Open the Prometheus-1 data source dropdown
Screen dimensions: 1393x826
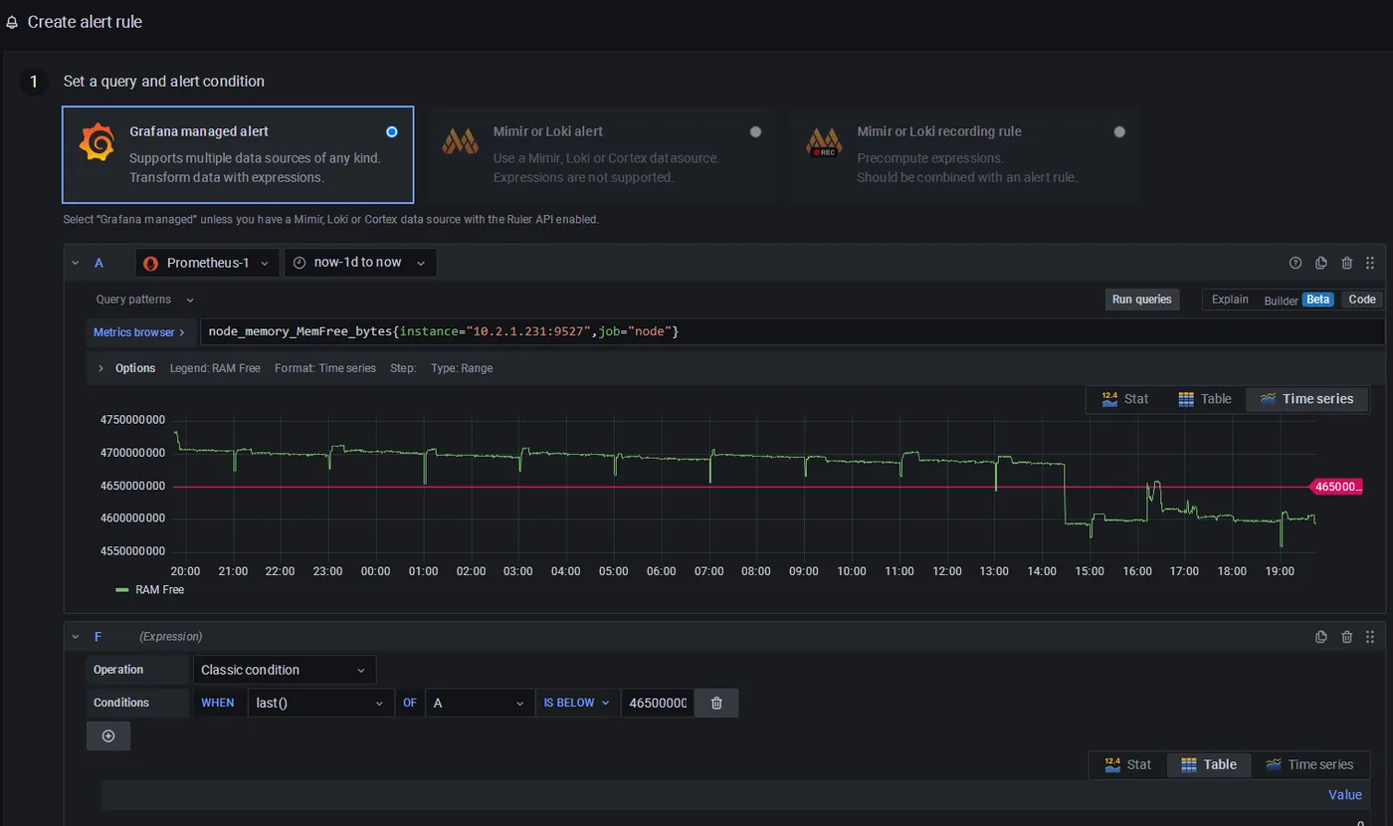click(208, 263)
